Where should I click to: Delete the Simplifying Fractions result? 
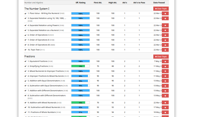(165, 66)
